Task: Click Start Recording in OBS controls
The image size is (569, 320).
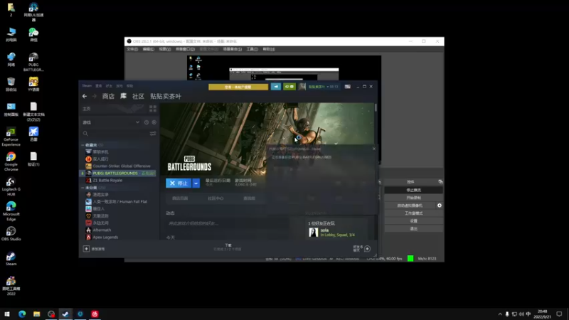Action: 413,198
